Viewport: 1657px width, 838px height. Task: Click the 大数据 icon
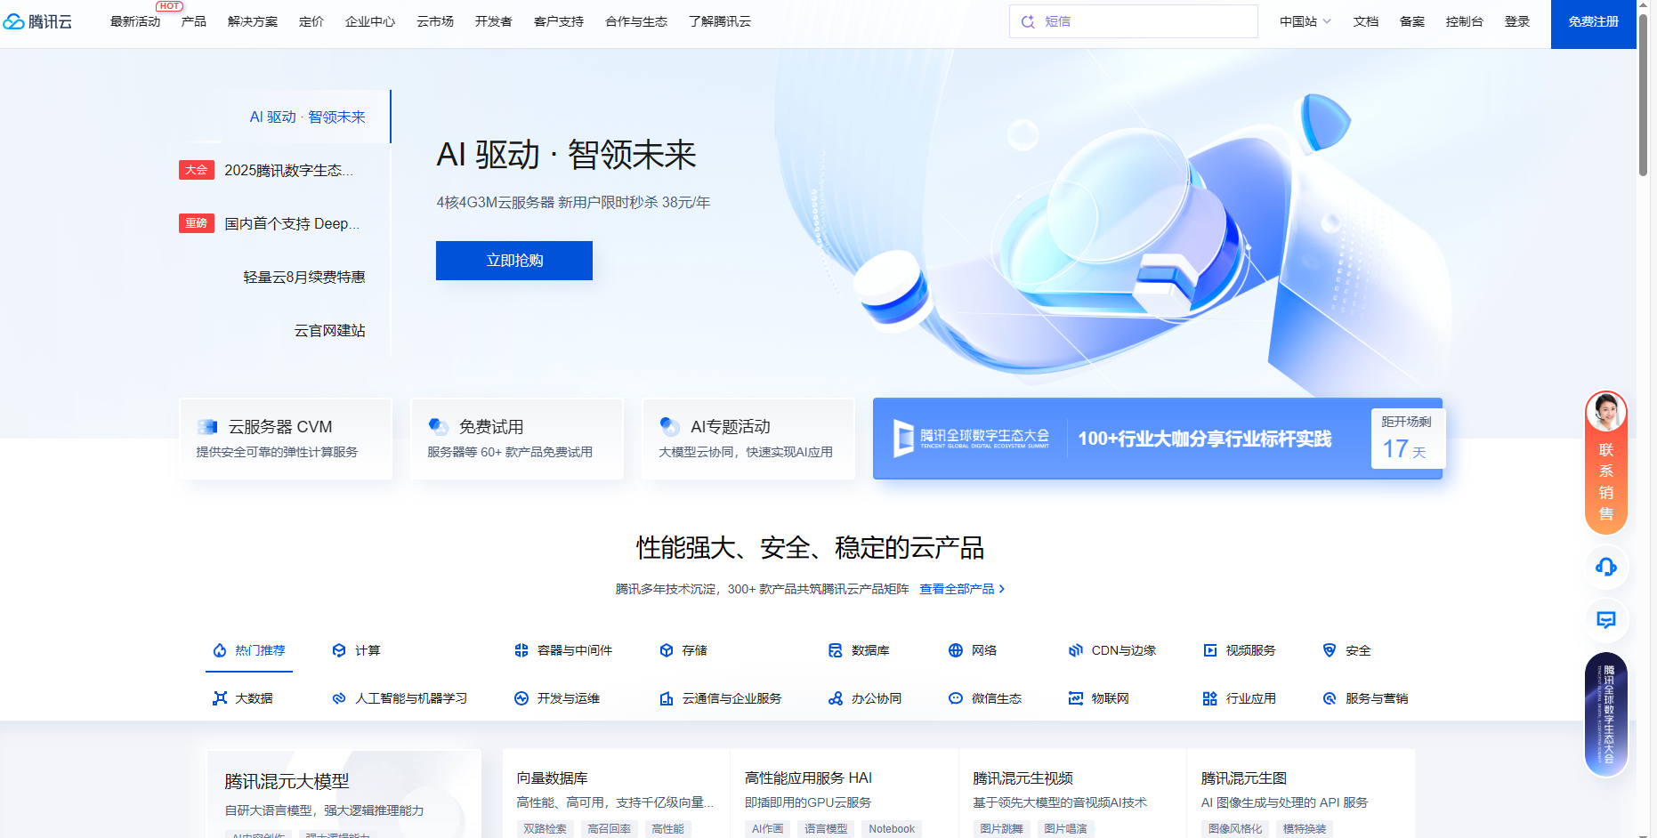tap(220, 698)
